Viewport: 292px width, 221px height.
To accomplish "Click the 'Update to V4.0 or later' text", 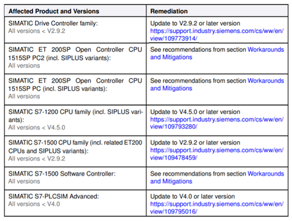I will click(193, 197).
